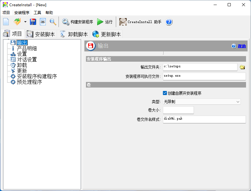Switch to the 安装脚本 tab
The height and width of the screenshot is (191, 251).
[x=41, y=34]
